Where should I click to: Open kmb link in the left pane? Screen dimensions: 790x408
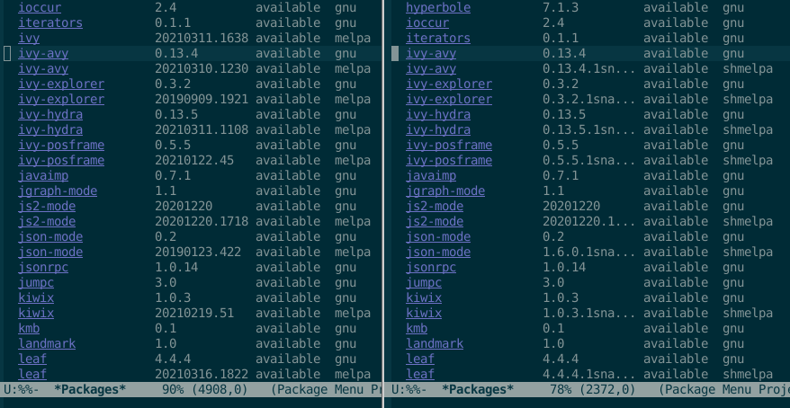tap(29, 329)
